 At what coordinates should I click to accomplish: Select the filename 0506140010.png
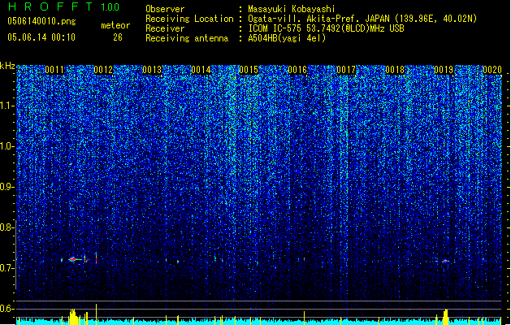[x=41, y=21]
